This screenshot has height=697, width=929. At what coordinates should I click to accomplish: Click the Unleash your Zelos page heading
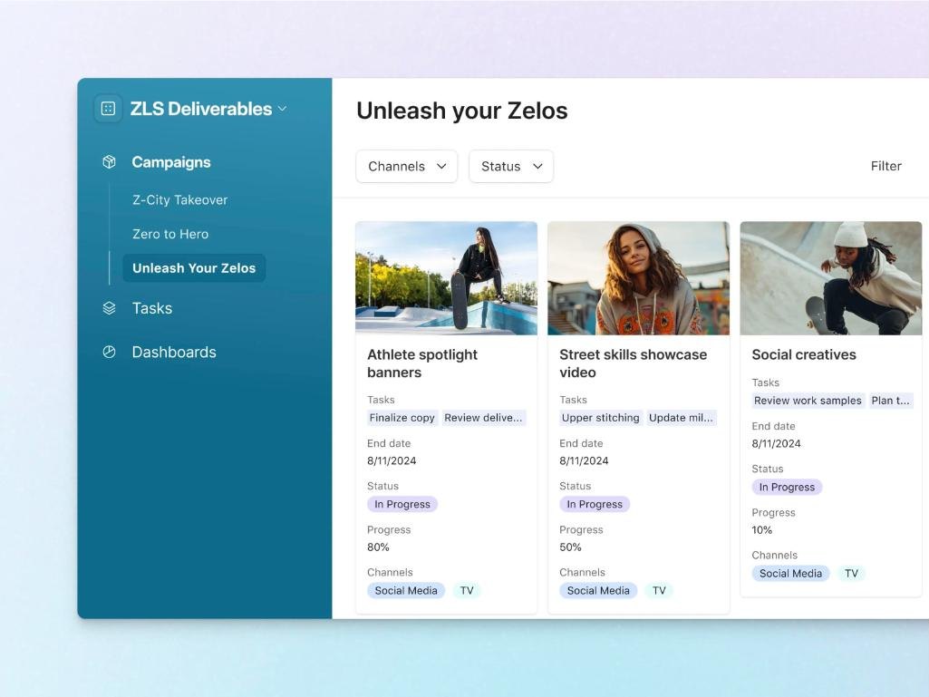click(x=462, y=111)
